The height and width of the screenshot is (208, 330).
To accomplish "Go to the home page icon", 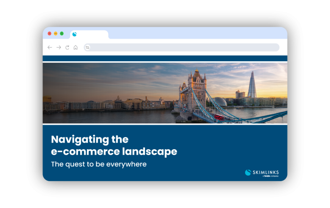I will (x=76, y=48).
